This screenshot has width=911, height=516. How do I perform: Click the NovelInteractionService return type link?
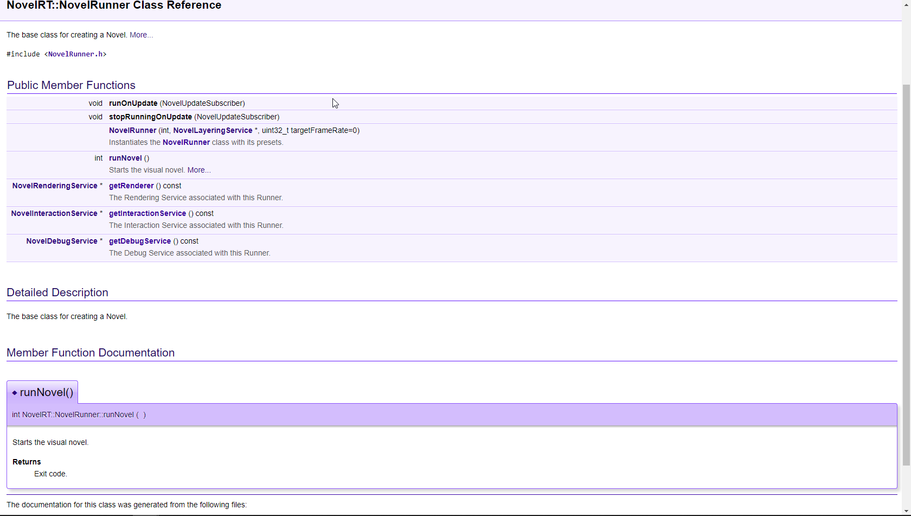coord(53,213)
